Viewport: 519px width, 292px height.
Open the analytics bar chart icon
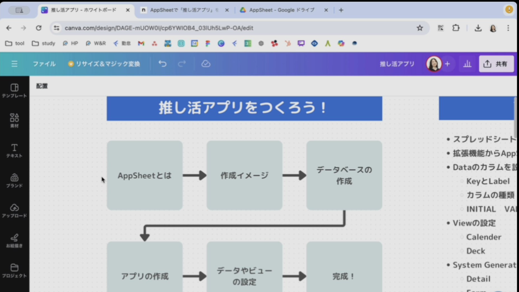pos(467,64)
